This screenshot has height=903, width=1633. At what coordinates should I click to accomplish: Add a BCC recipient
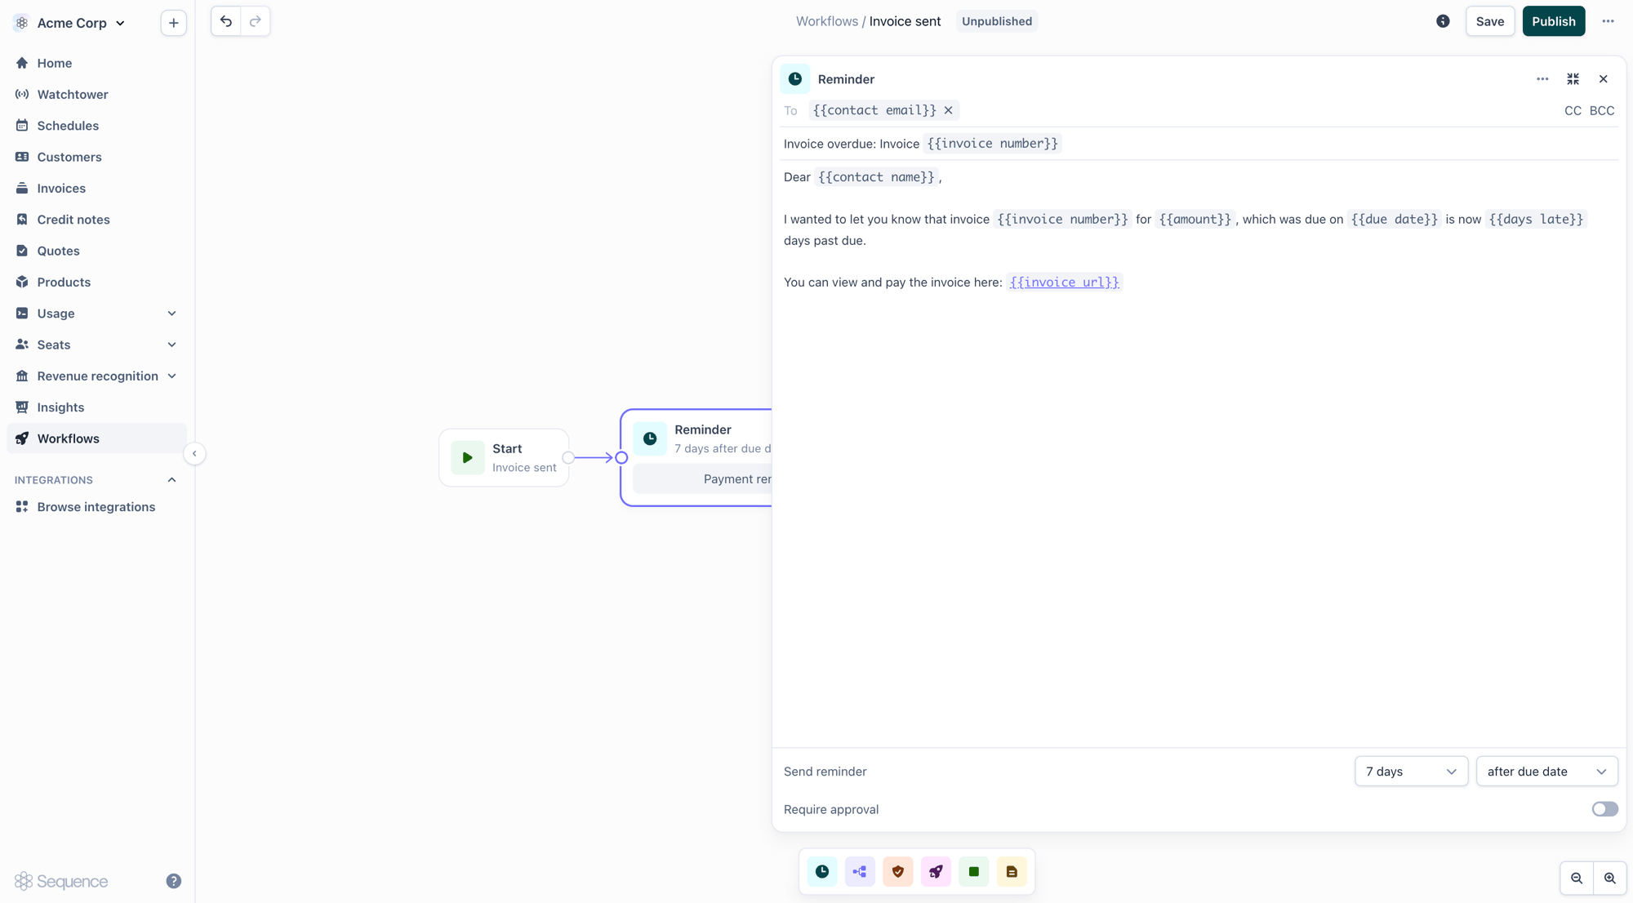pos(1601,111)
